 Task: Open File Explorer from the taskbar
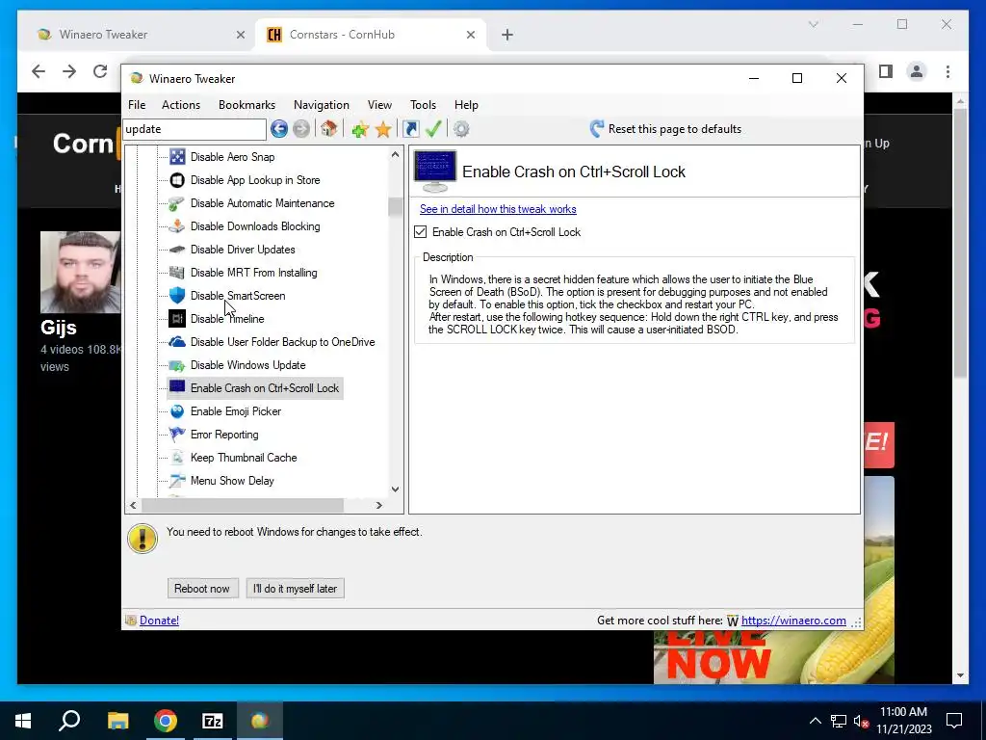pyautogui.click(x=117, y=721)
